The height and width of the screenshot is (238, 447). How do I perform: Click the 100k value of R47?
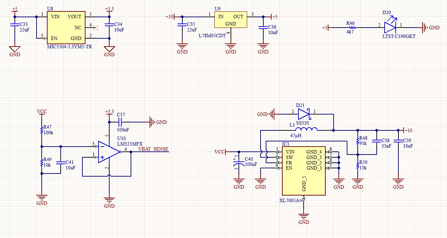pyautogui.click(x=49, y=132)
